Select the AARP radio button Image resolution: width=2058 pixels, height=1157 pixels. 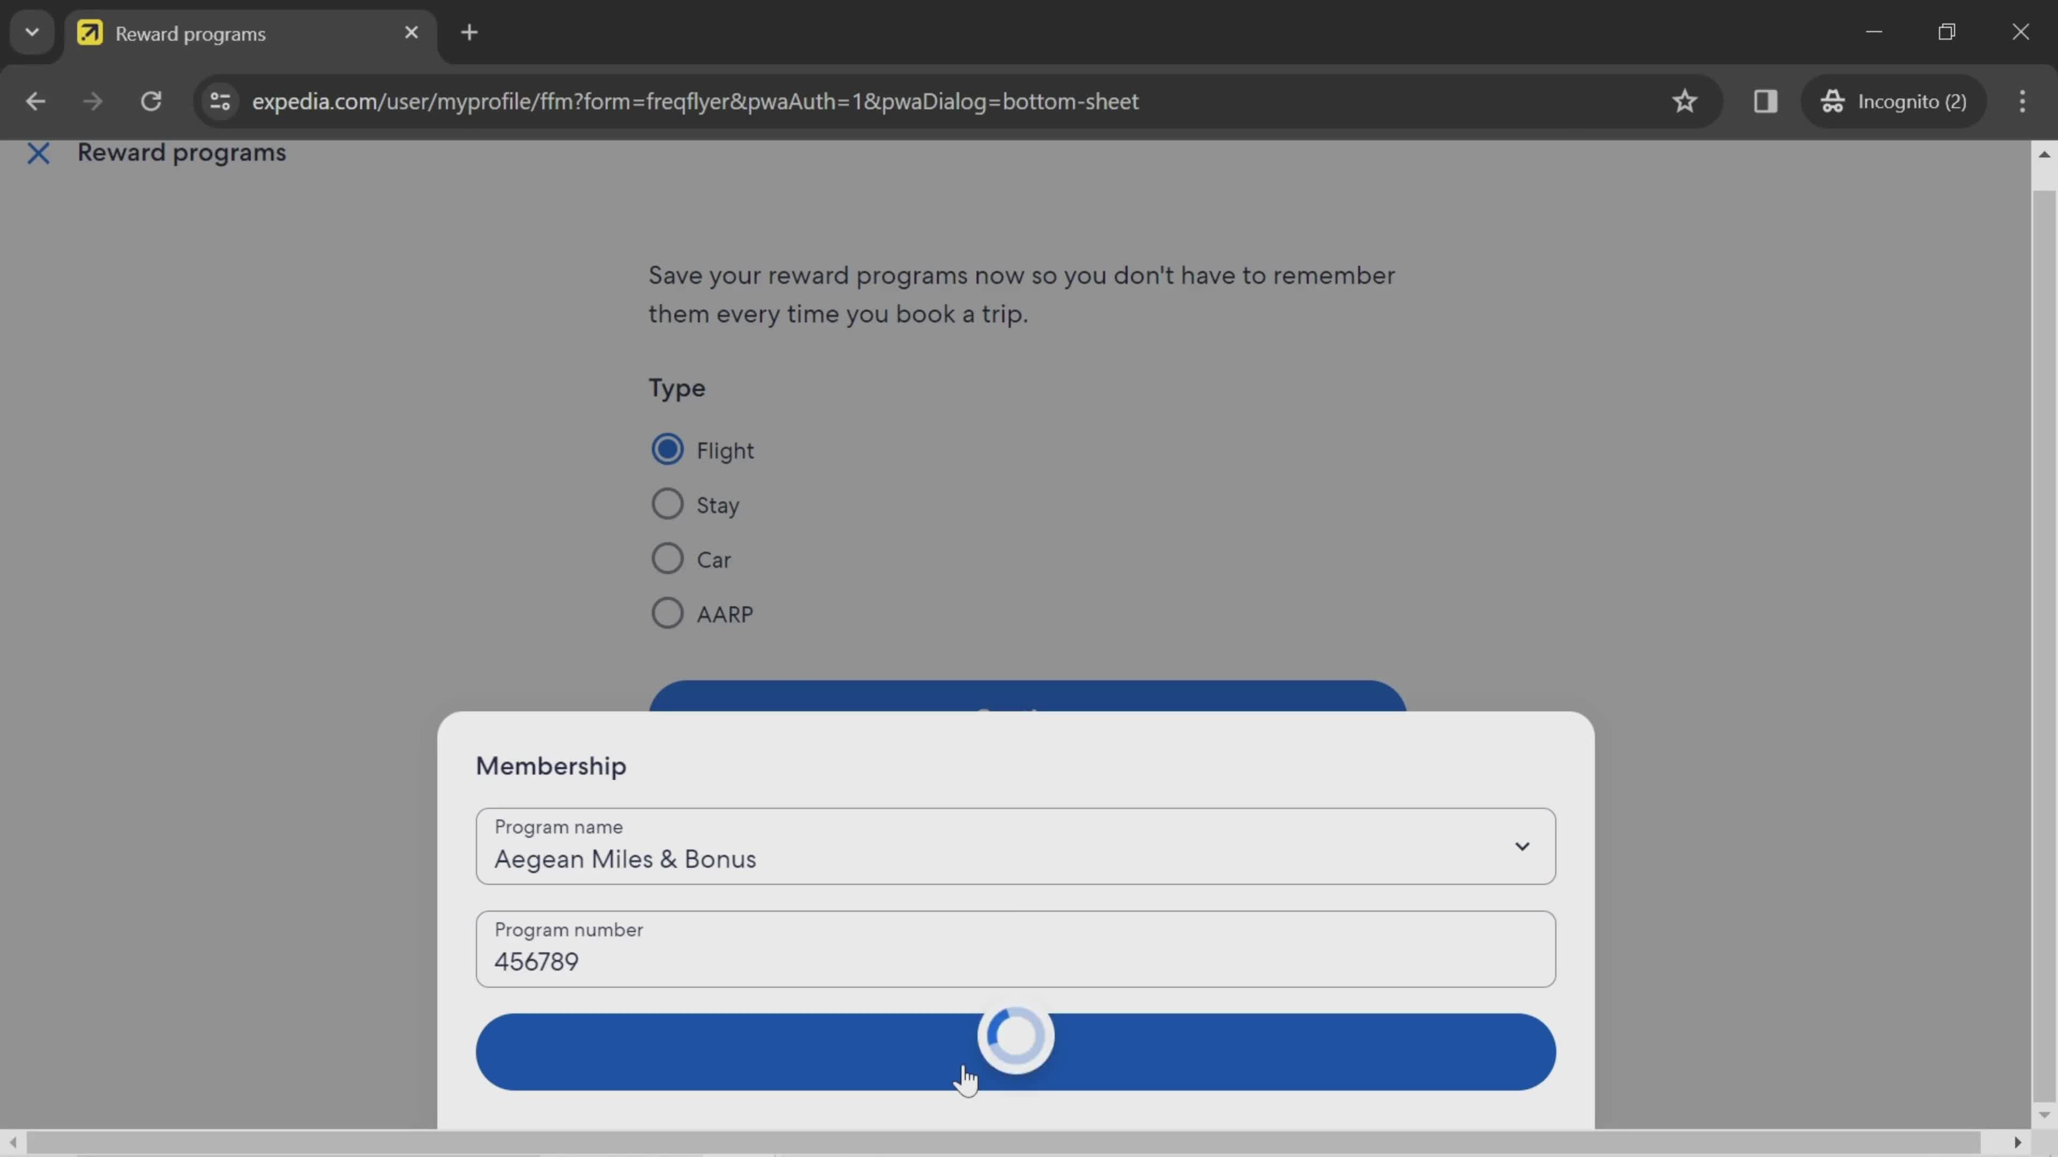(667, 613)
